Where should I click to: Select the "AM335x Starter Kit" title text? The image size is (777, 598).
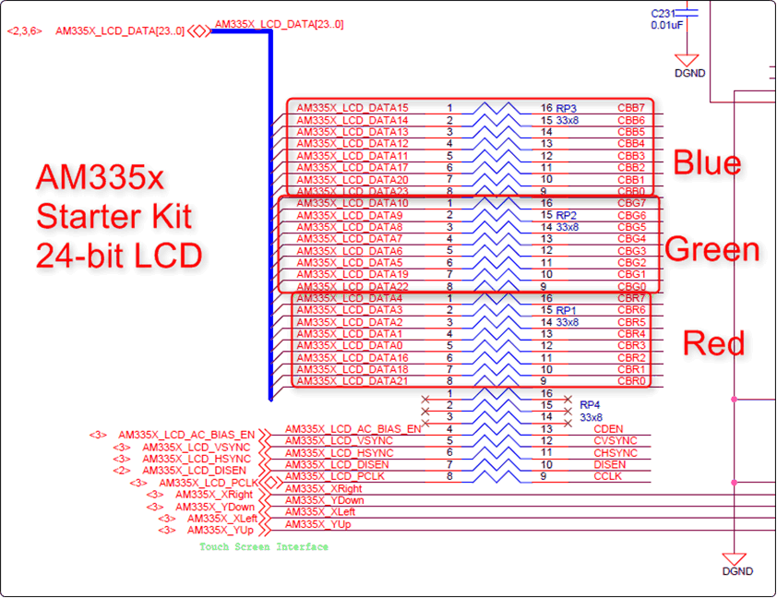click(114, 196)
